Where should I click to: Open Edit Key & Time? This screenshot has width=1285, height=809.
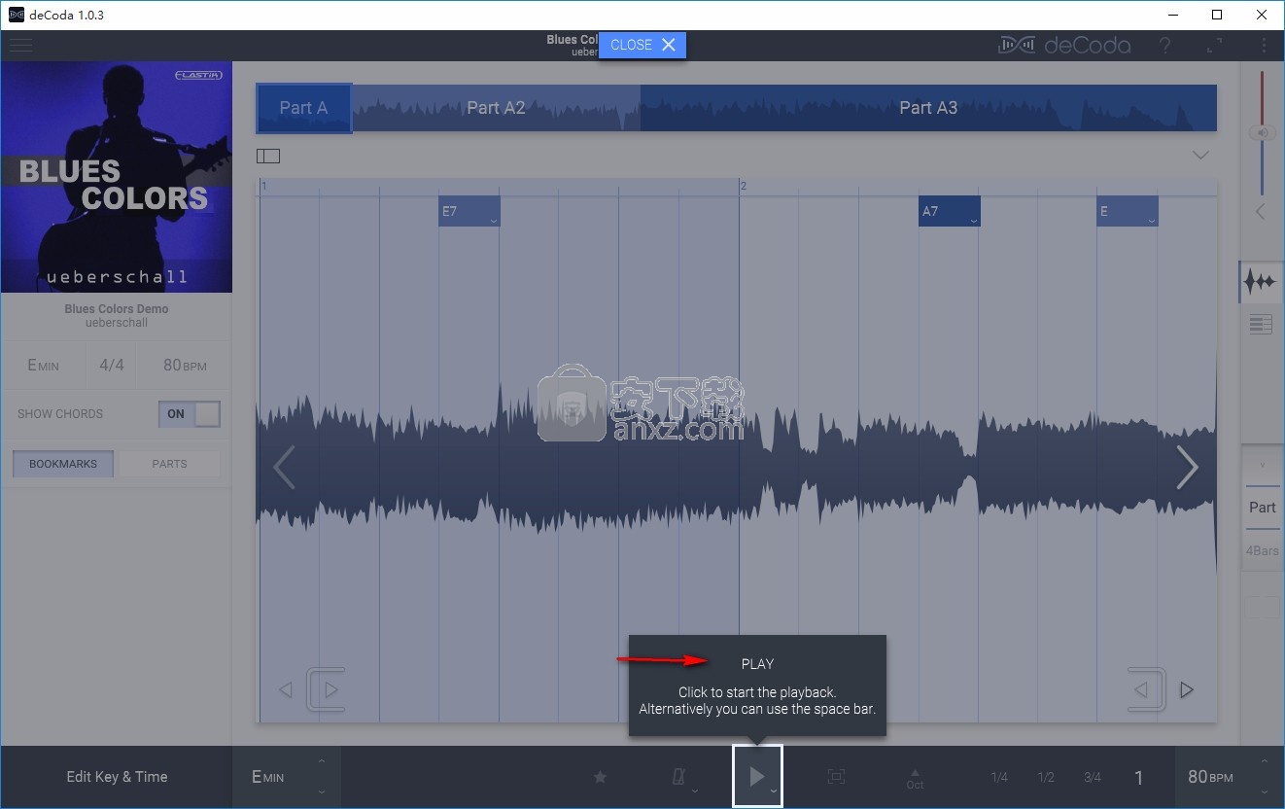[117, 777]
